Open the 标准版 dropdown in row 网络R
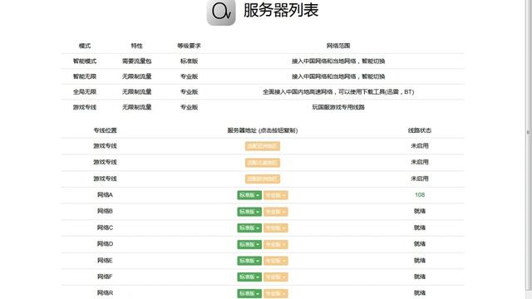The width and height of the screenshot is (532, 299). pos(249,293)
